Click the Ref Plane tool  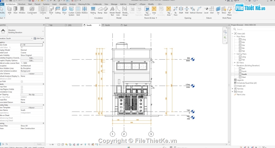(x=229, y=11)
